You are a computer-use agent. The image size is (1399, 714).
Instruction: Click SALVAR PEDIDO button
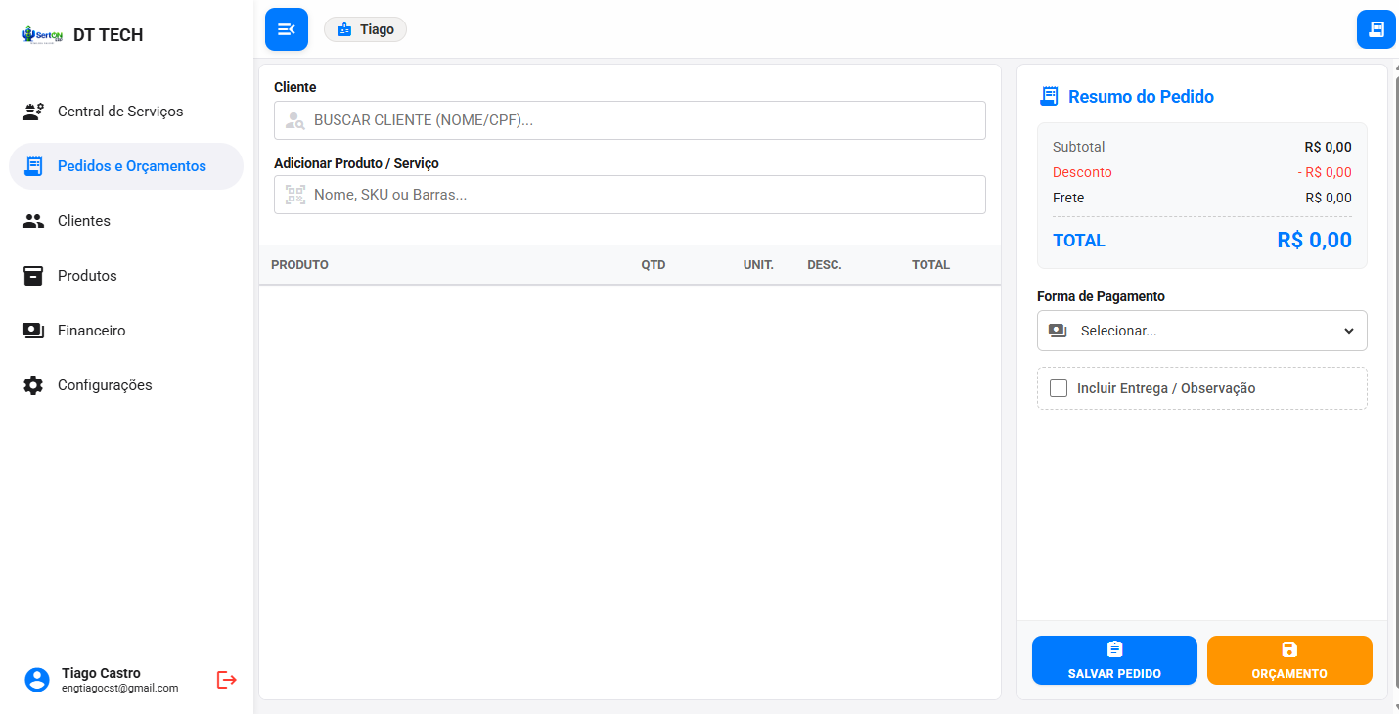pyautogui.click(x=1114, y=660)
